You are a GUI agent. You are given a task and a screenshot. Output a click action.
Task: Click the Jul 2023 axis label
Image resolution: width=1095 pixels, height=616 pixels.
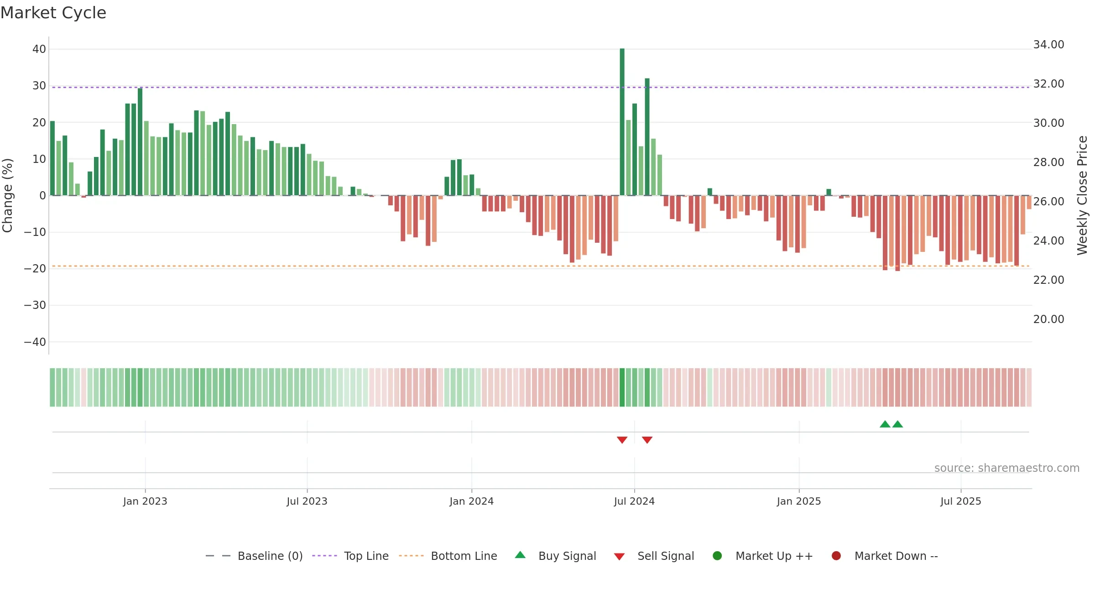pos(307,501)
